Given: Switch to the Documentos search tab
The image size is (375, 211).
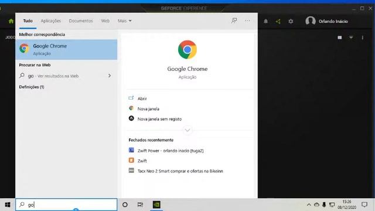Looking at the screenshot, I should 81,21.
